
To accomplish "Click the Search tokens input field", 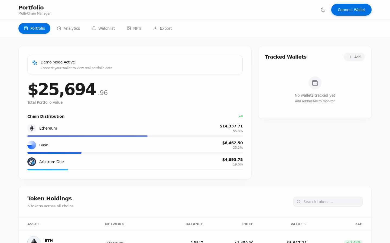I will pyautogui.click(x=328, y=202).
